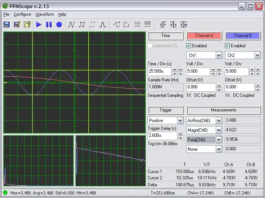The image size is (265, 198).
Task: Click the Time / Div value field
Action: (x=159, y=71)
